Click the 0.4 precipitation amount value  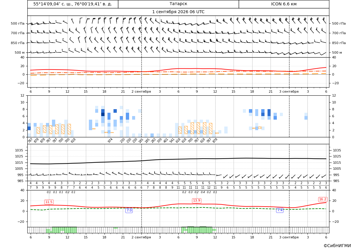click(x=203, y=192)
